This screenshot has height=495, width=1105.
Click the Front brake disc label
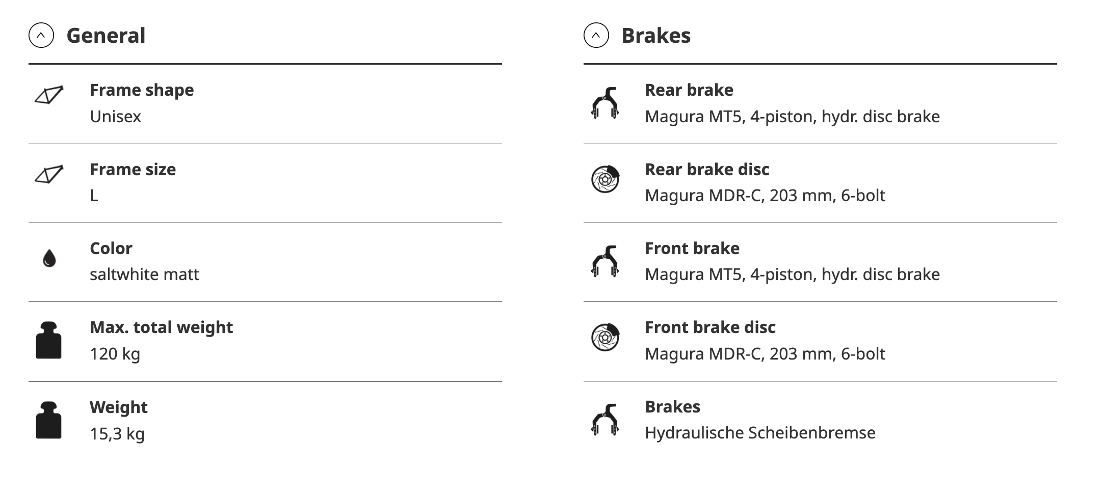710,327
